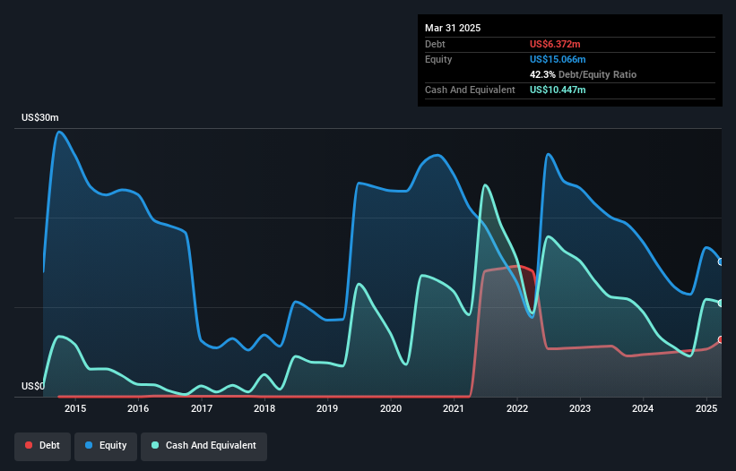Viewport: 736px width, 471px height.
Task: Click the Debt row label in tooltip
Action: [435, 44]
